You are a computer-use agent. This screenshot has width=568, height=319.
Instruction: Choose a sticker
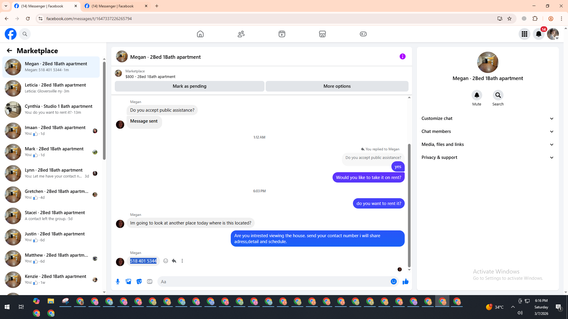(139, 281)
